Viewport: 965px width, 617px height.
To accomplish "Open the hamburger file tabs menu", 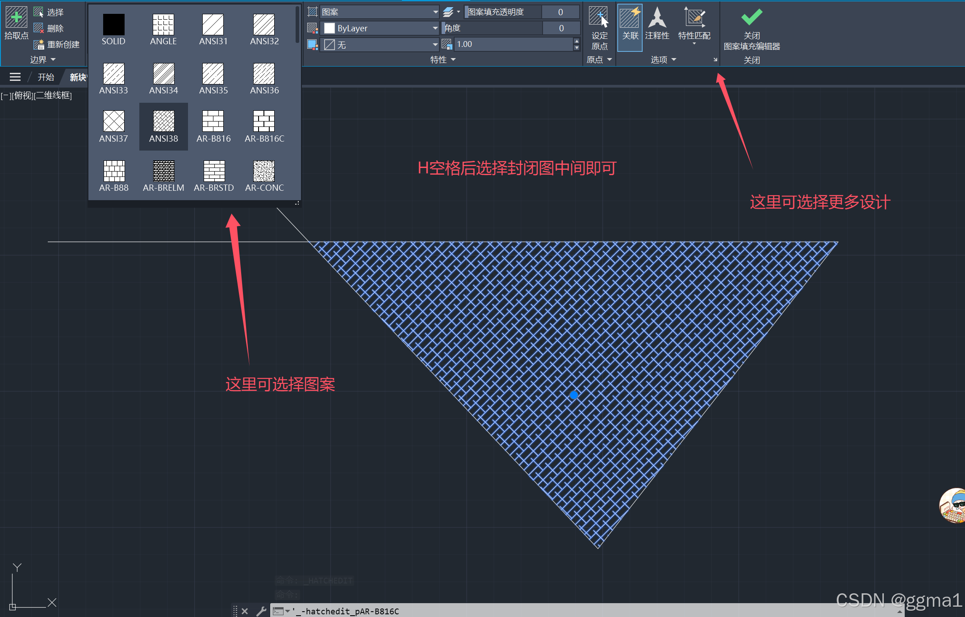I will [15, 77].
